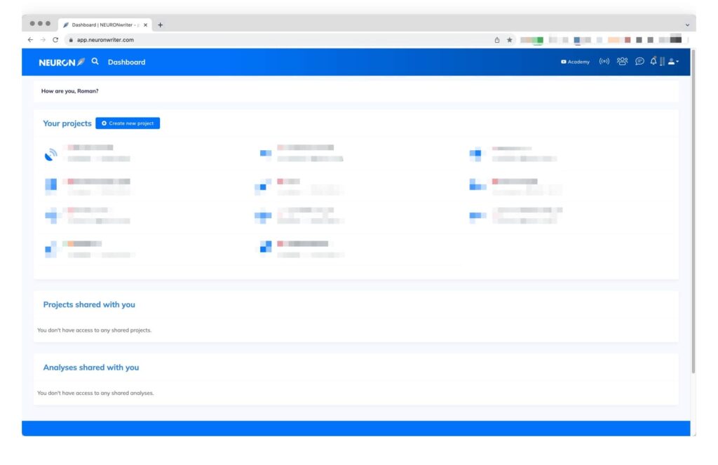
Task: Click the satellite dish project icon
Action: (50, 155)
